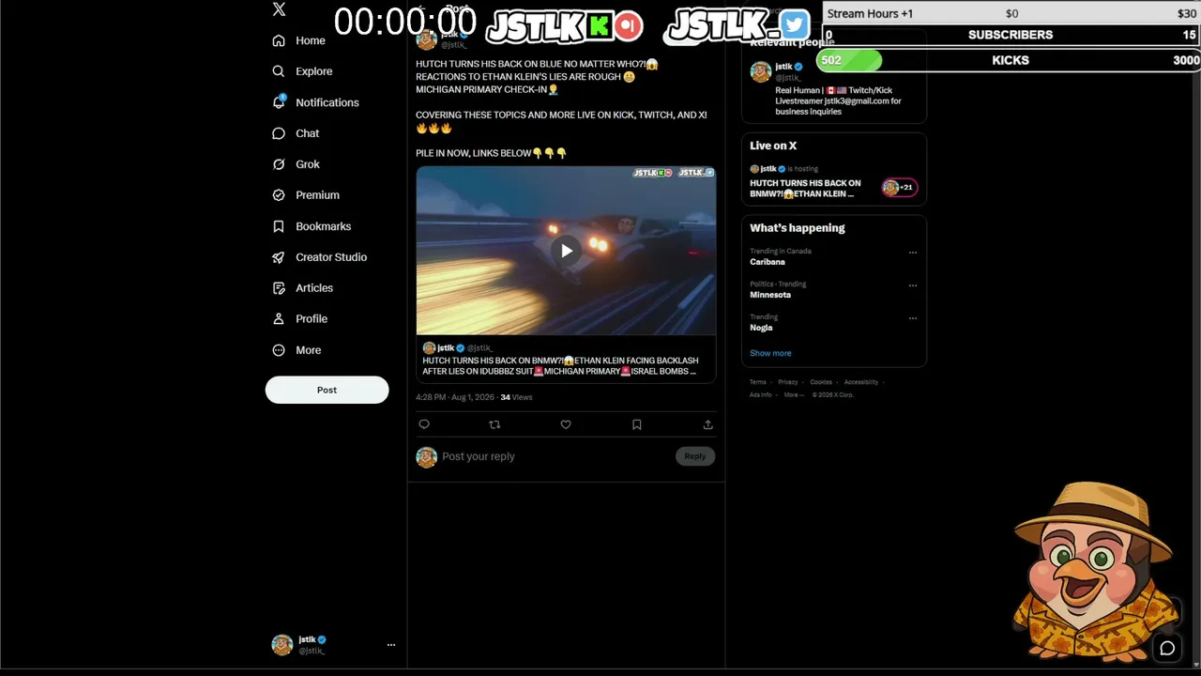Viewport: 1201px width, 676px height.
Task: Click the post text 'MICHIGAN PRIMARY CHECK-IN'
Action: [x=481, y=90]
